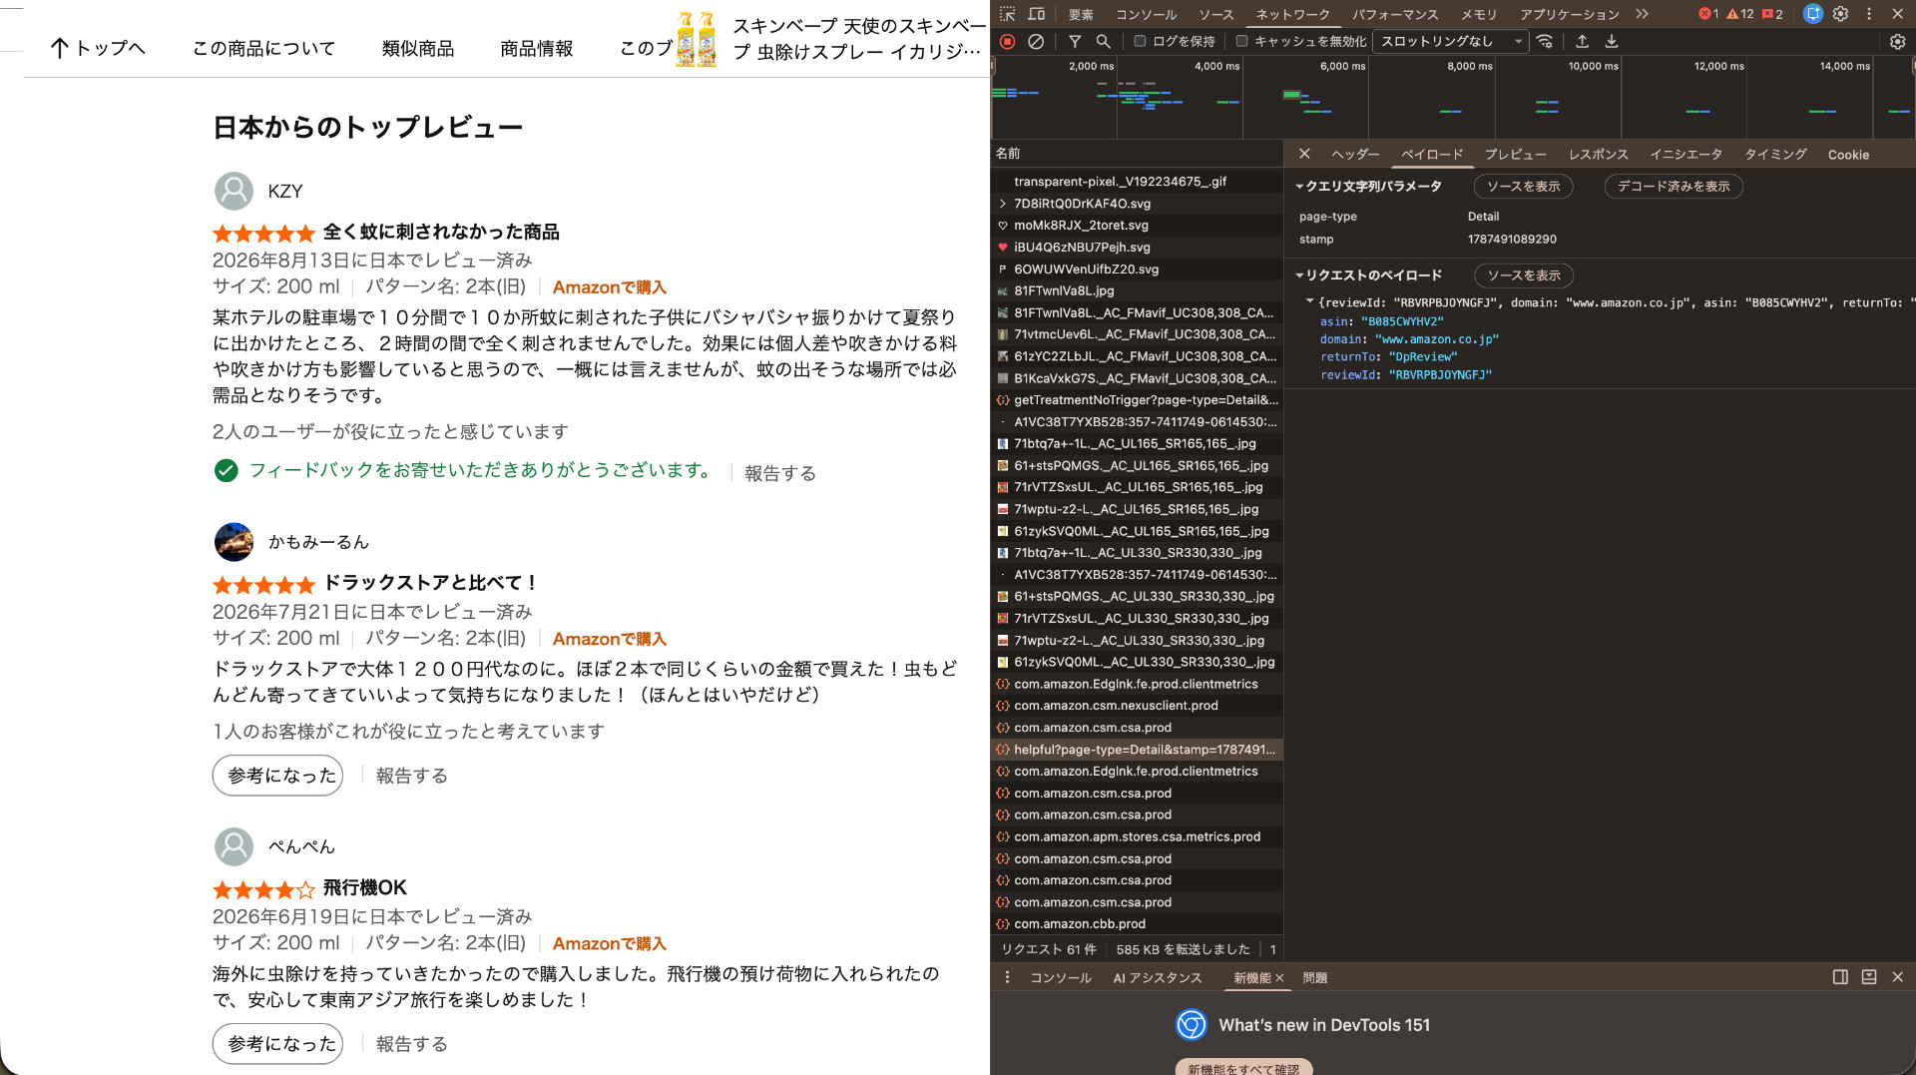Screen dimensions: 1916x1075
Task: Export HAR with the download arrow
Action: (1611, 41)
